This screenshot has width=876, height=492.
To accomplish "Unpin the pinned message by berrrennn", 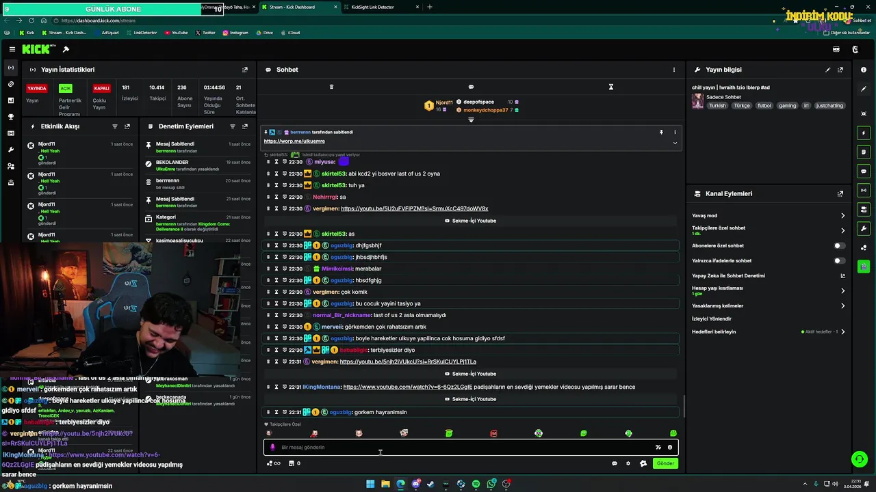I will tap(661, 133).
